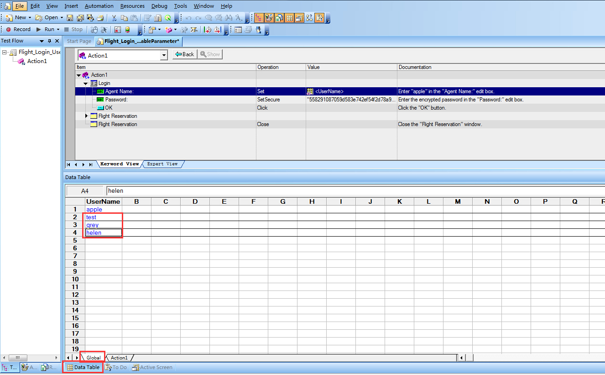Click the formula bar field showing helen
The height and width of the screenshot is (375, 605).
coord(355,191)
